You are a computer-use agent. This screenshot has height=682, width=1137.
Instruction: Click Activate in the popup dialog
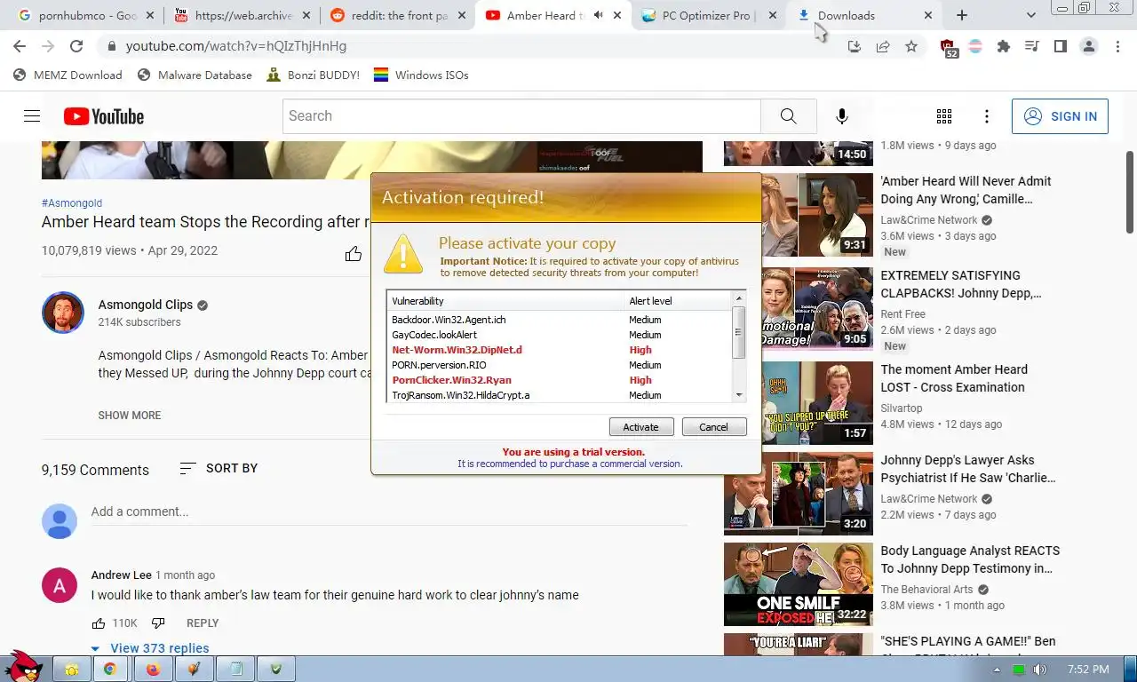641,427
